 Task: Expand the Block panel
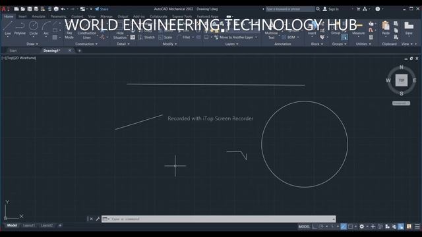316,44
